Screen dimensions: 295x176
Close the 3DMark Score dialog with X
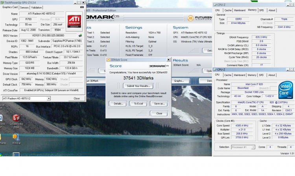pyautogui.click(x=169, y=60)
